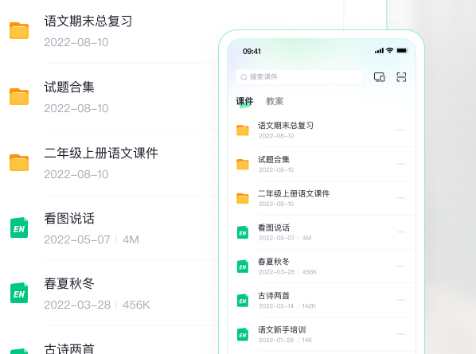The height and width of the screenshot is (354, 476).
Task: Click the search courseware field in phone mockup
Action: tap(299, 77)
